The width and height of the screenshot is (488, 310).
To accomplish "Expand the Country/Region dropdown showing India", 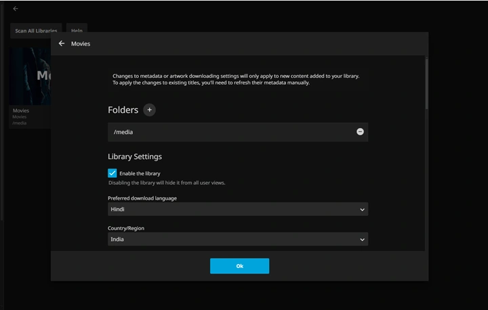I will point(238,239).
